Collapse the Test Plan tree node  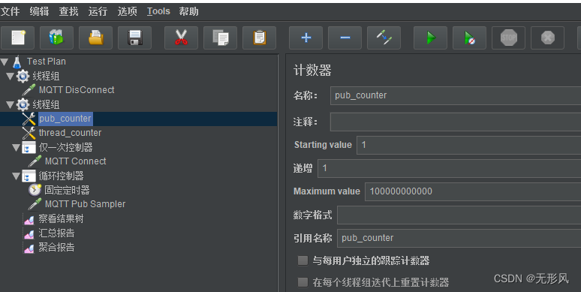click(5, 62)
